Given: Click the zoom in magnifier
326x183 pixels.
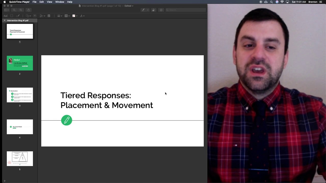Looking at the screenshot, I should [21, 10].
